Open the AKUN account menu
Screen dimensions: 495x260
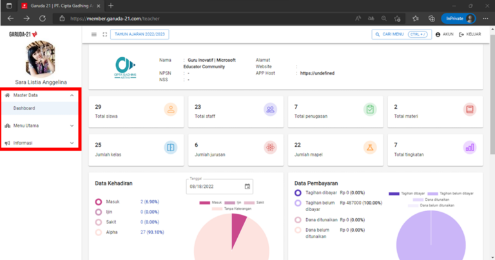(x=445, y=34)
